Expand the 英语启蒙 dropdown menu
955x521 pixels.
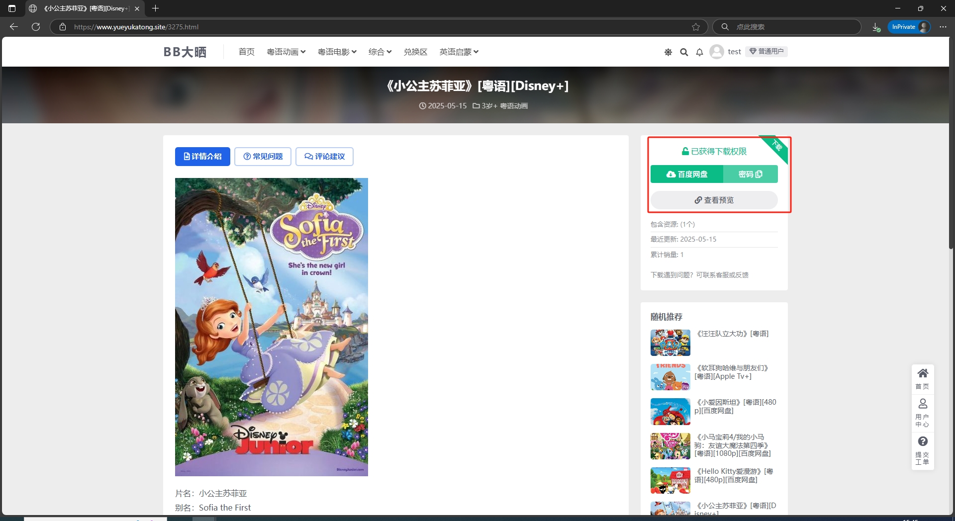click(459, 52)
